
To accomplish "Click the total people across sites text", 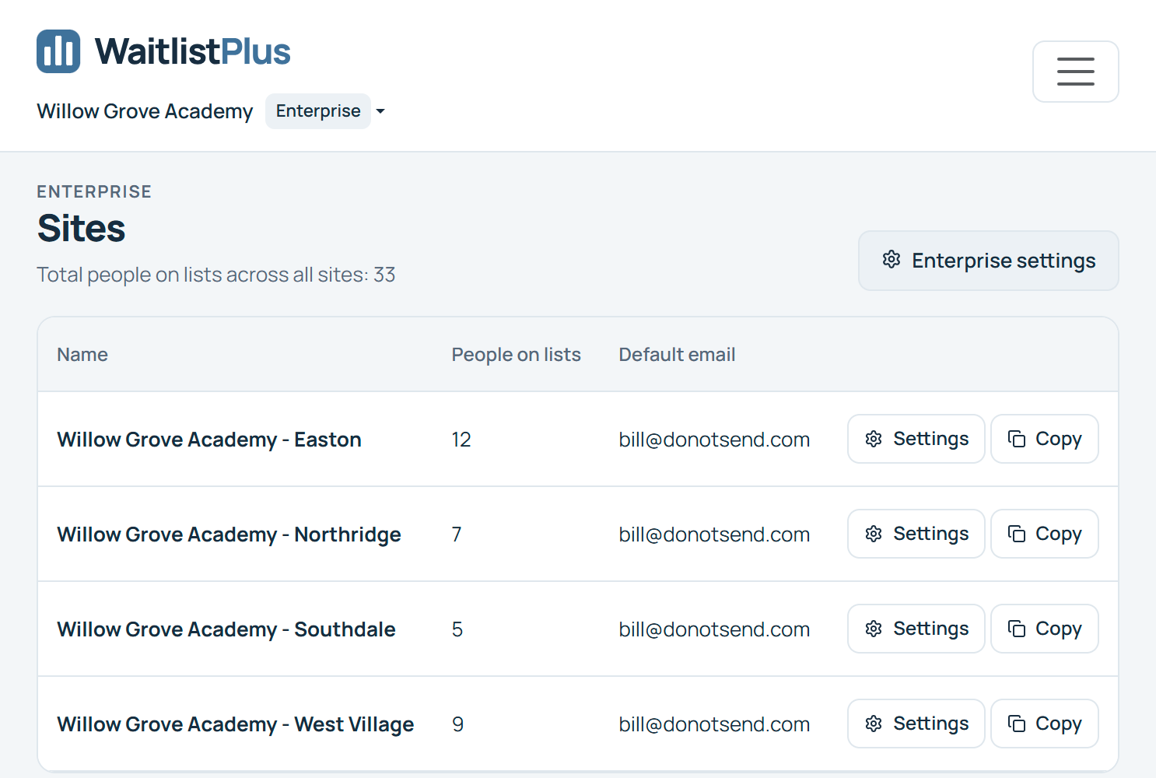I will 216,275.
